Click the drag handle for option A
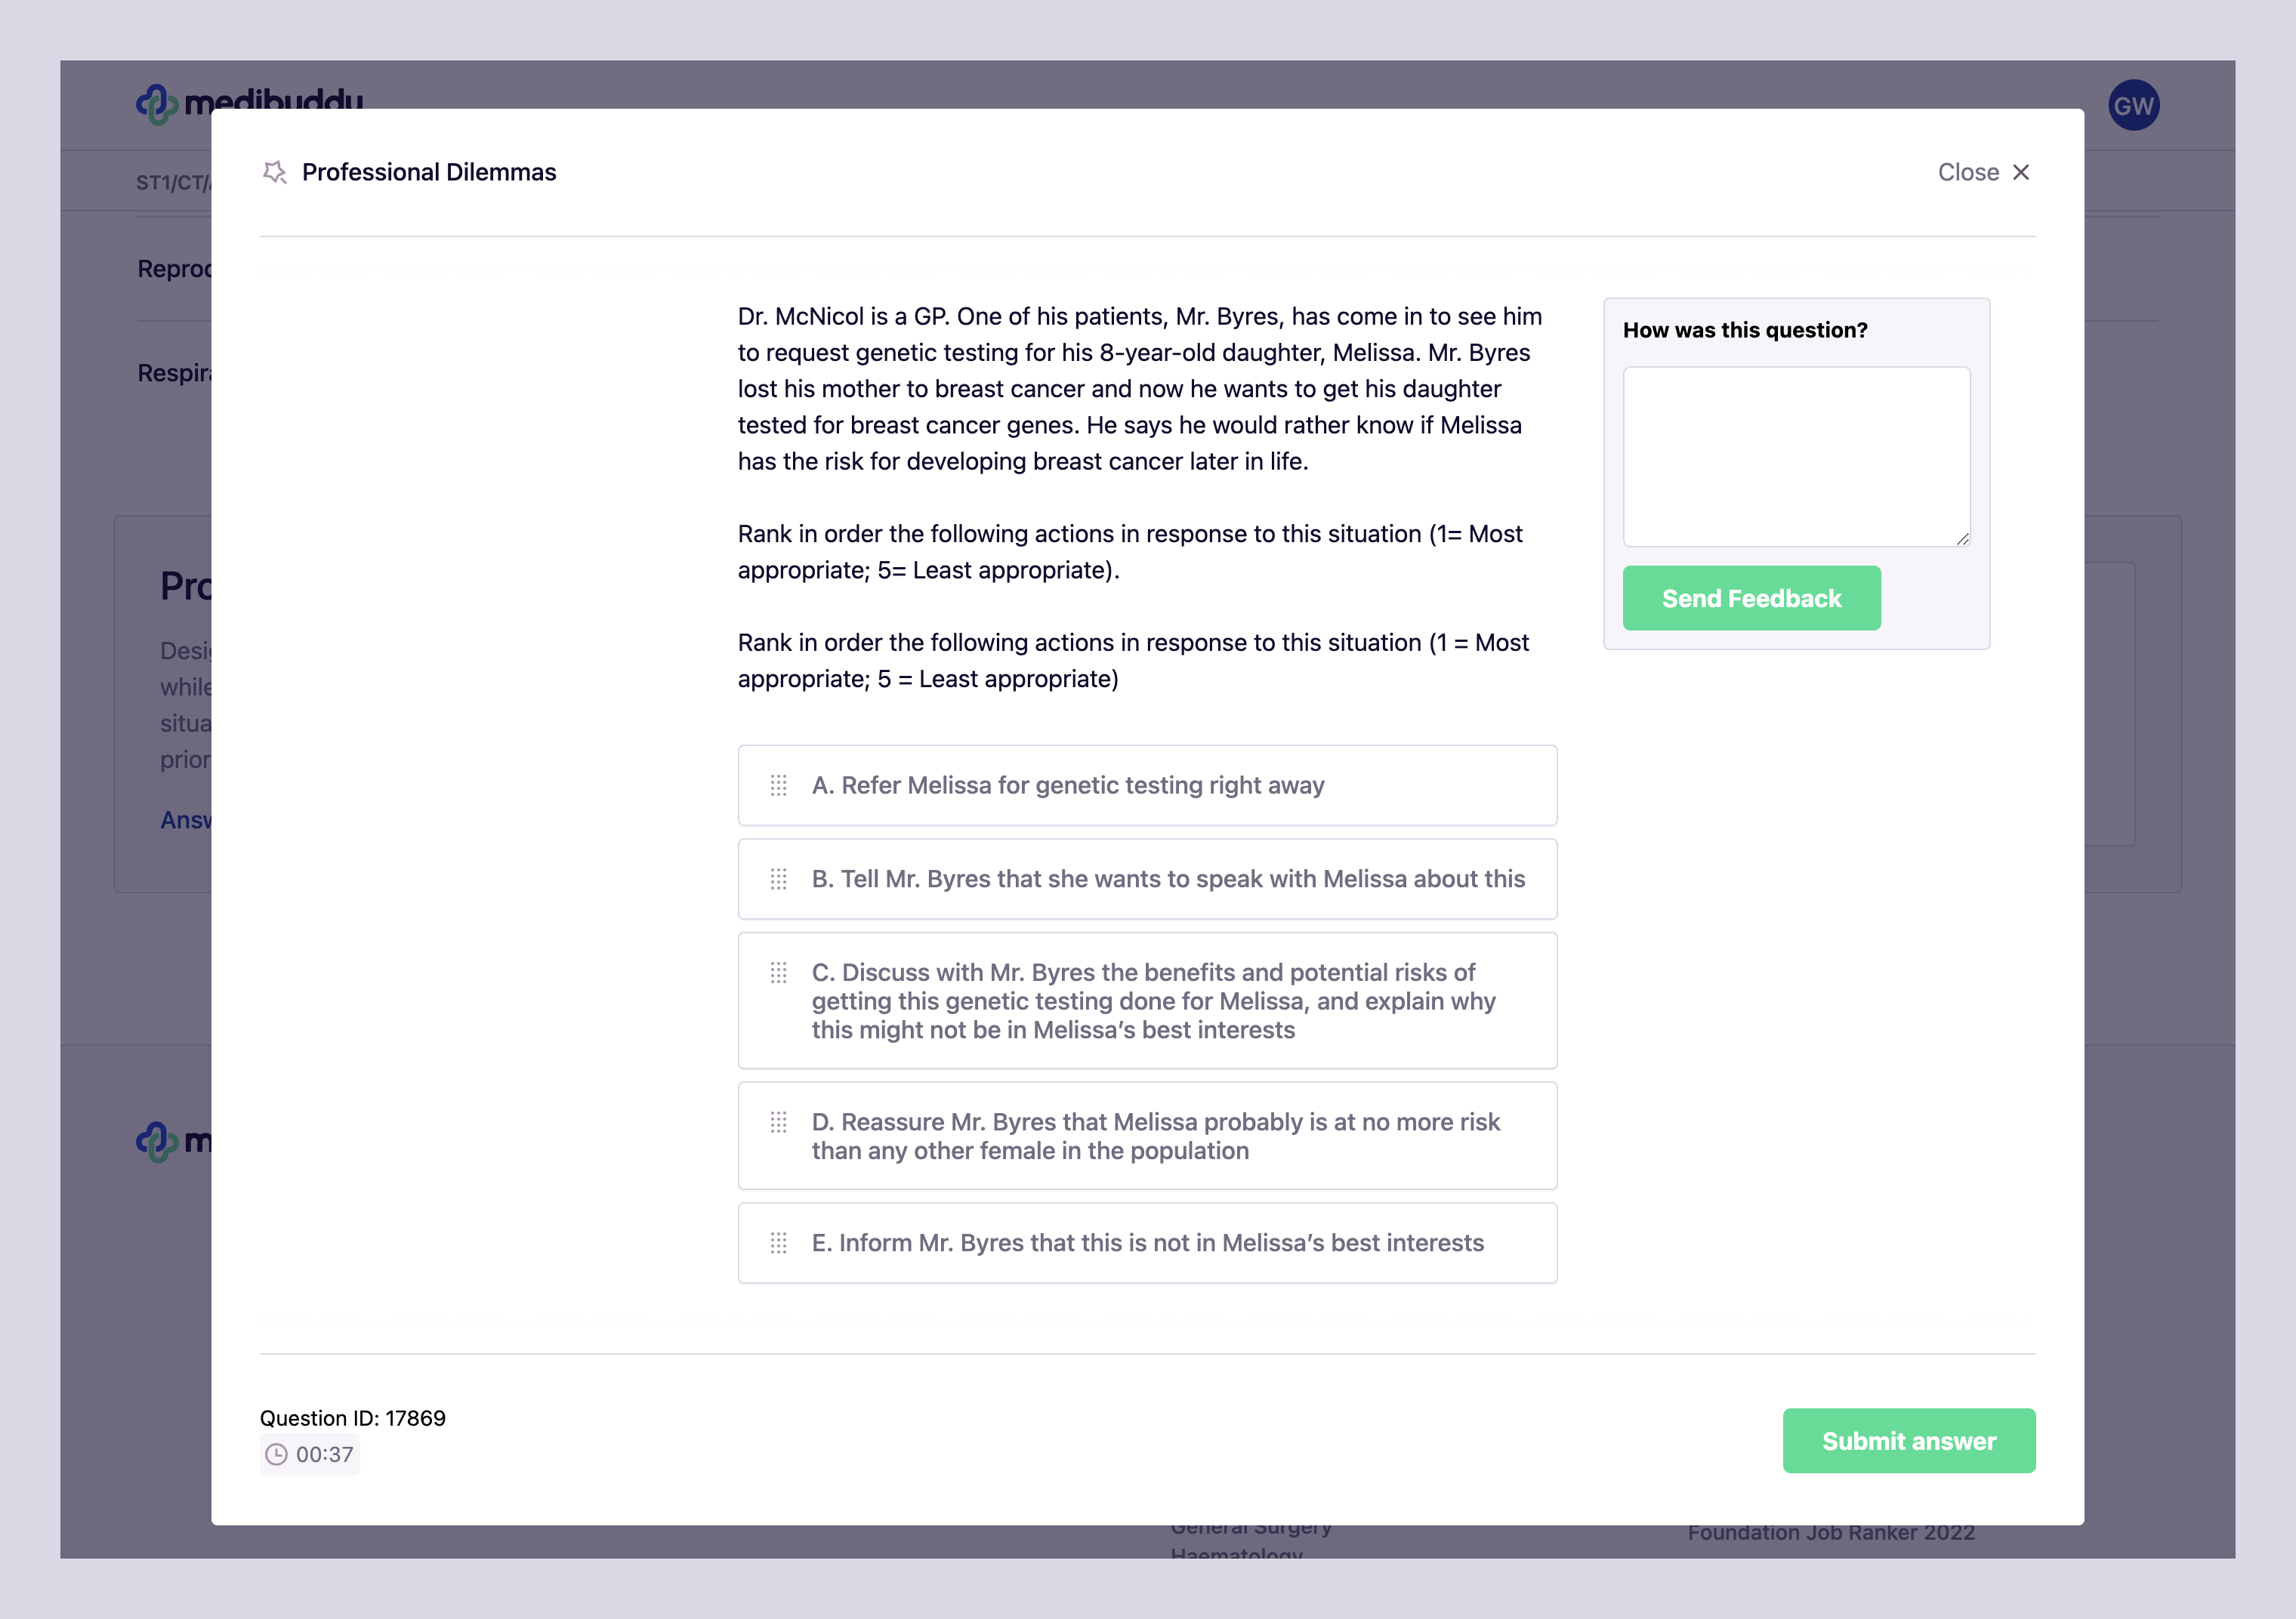The height and width of the screenshot is (1619, 2296). 779,785
